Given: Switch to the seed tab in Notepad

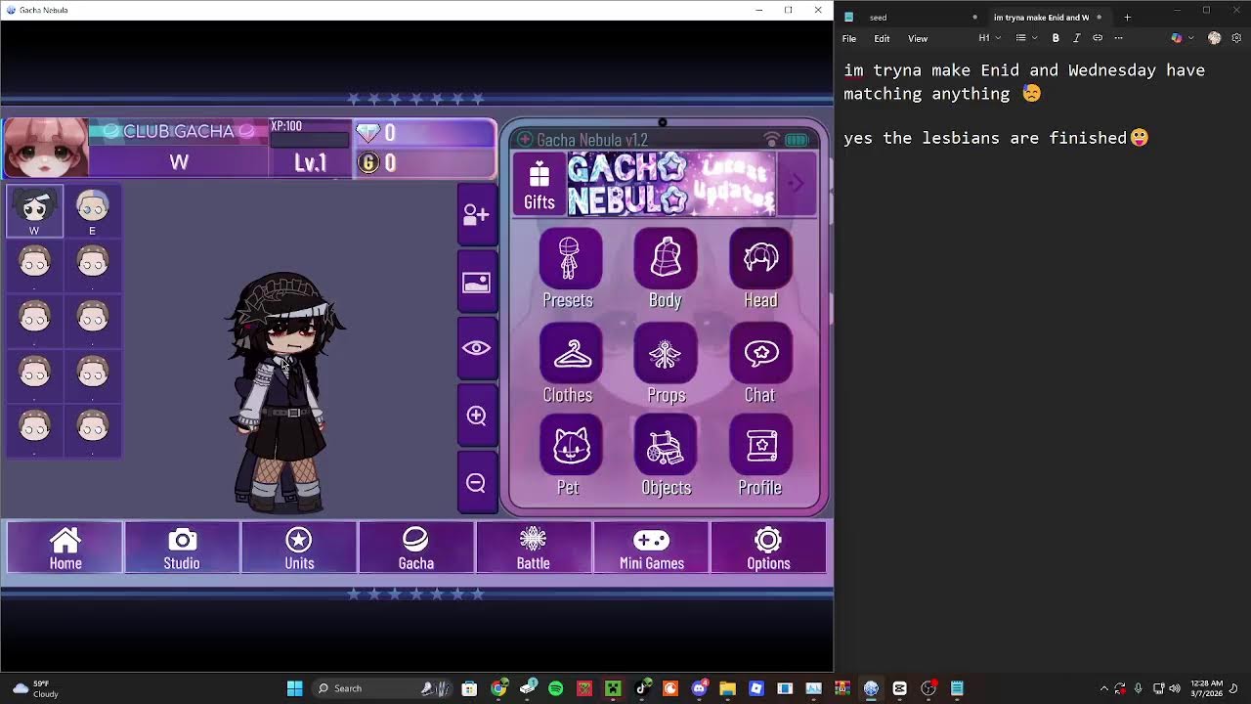Looking at the screenshot, I should (x=909, y=17).
